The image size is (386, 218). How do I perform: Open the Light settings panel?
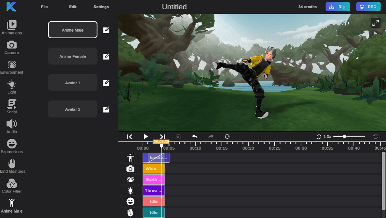pyautogui.click(x=12, y=87)
